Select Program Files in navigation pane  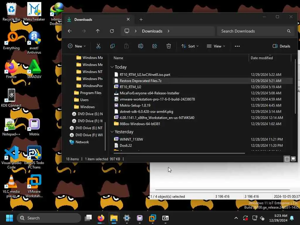click(x=88, y=93)
